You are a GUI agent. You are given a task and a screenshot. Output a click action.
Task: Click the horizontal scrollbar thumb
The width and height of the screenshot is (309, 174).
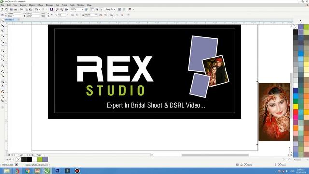point(215,155)
